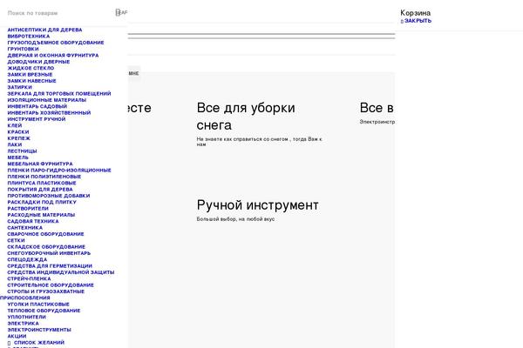Choose the Жидкое стекло category

click(31, 68)
